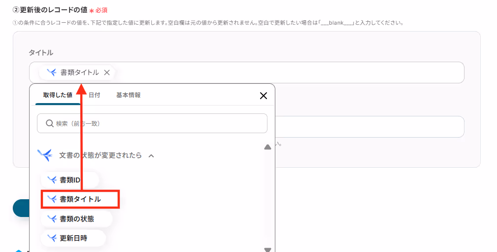497x252 pixels.
Task: Click the bird icon on 書類ID chip
Action: click(x=52, y=180)
